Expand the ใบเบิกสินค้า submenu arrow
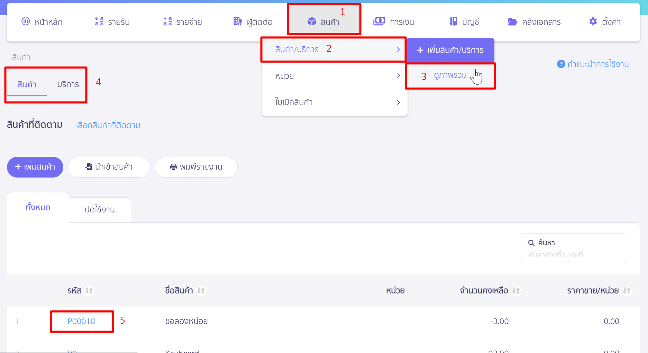 pos(398,102)
